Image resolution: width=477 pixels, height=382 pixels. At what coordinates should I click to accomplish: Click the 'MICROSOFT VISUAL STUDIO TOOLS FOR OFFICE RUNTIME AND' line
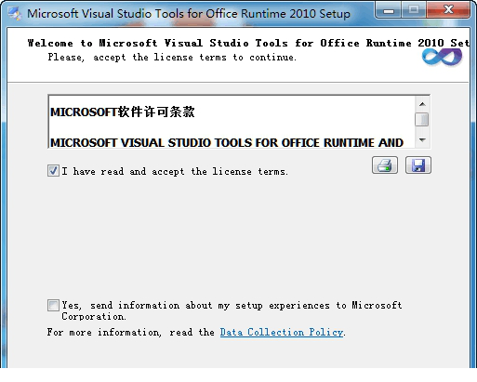[x=227, y=142]
